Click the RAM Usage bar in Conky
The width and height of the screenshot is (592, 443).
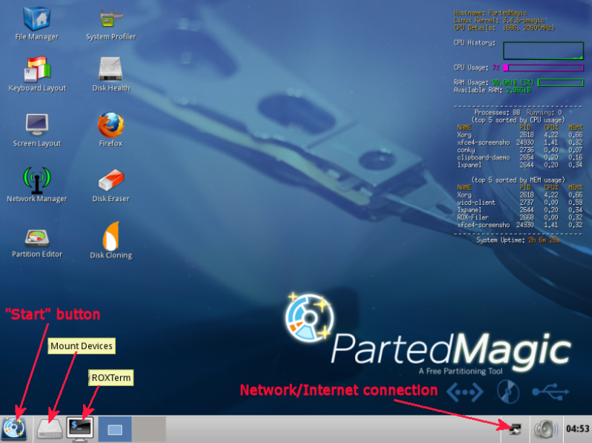[x=561, y=82]
